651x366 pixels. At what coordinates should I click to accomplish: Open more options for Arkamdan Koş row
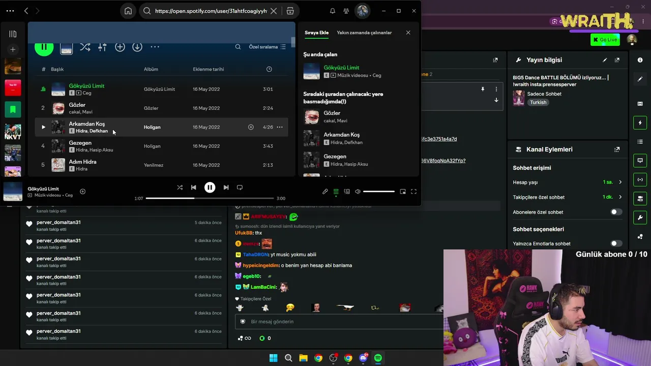[x=279, y=127]
